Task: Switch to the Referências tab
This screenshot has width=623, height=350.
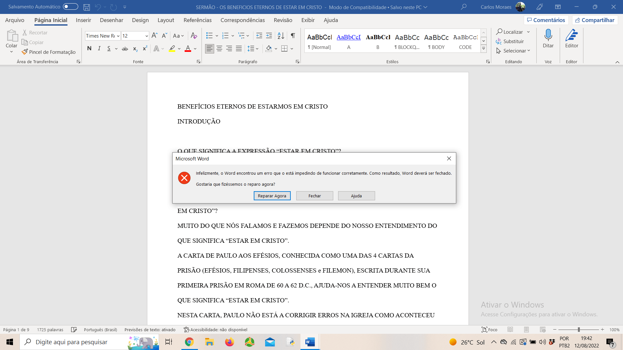Action: 197,20
